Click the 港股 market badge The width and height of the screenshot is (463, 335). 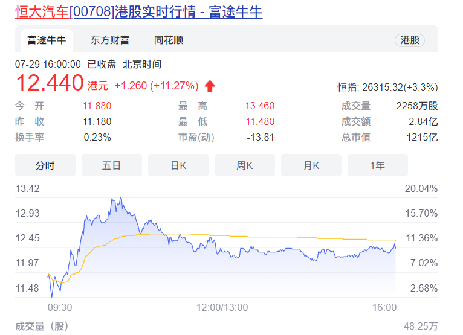coord(410,40)
